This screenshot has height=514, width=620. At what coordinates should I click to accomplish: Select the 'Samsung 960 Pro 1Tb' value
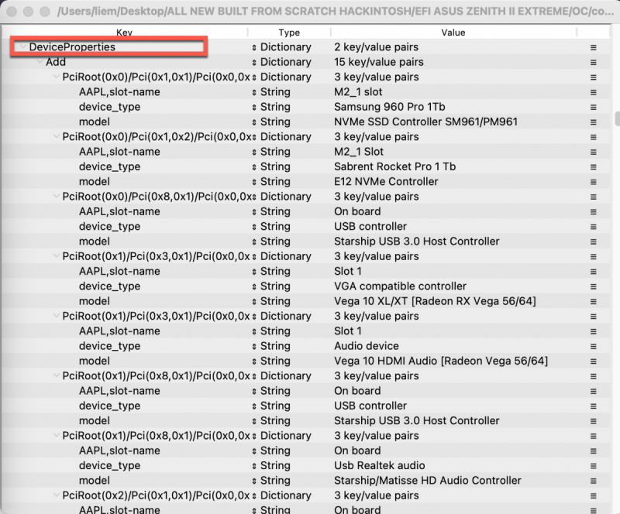point(390,107)
